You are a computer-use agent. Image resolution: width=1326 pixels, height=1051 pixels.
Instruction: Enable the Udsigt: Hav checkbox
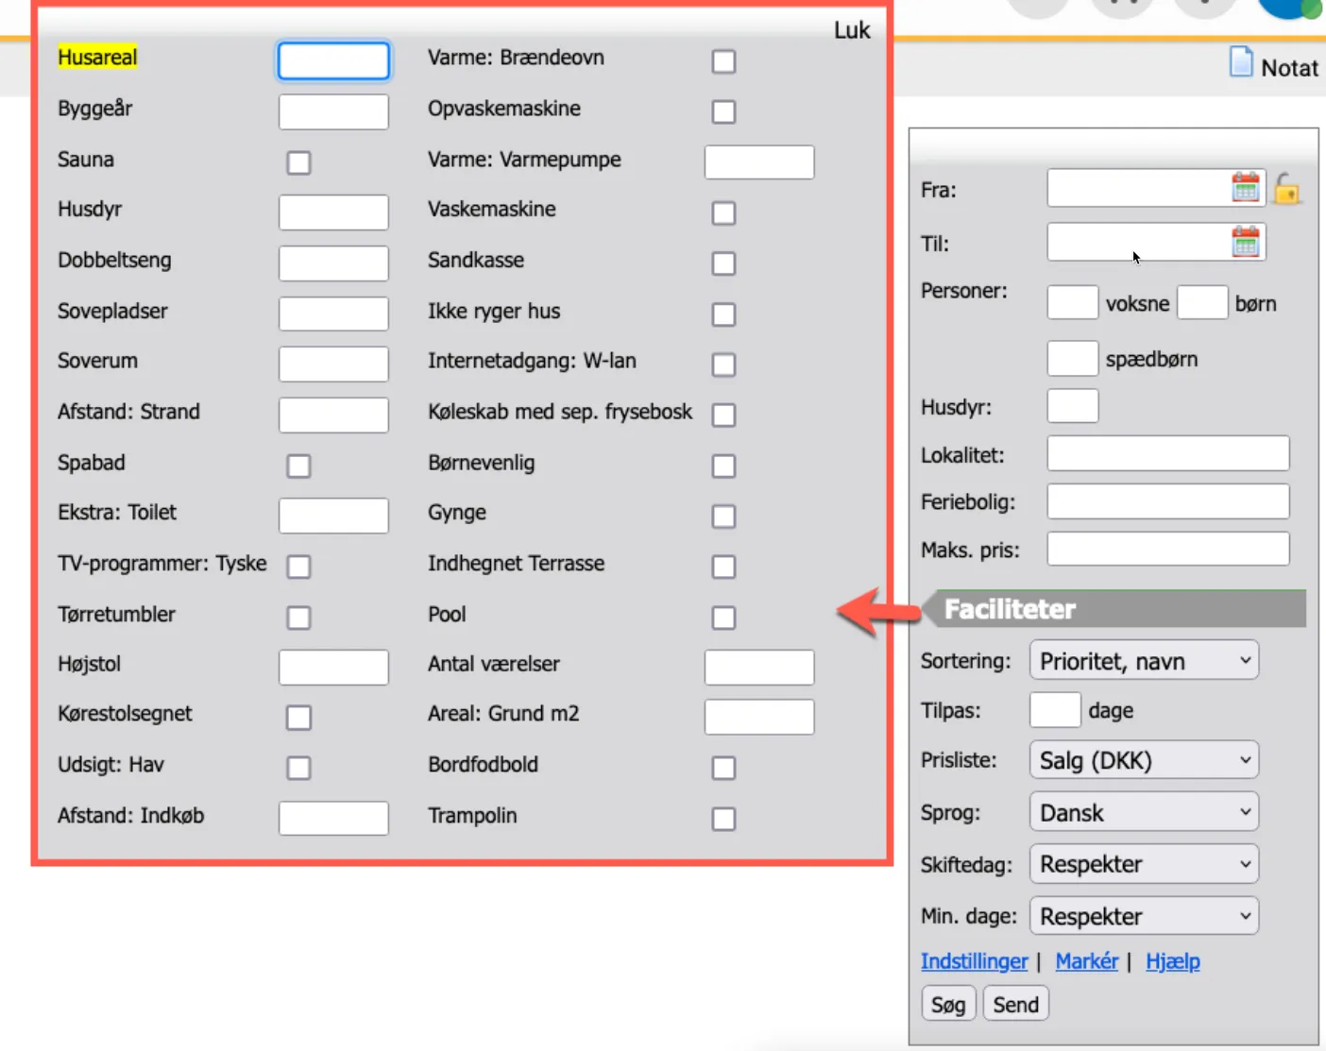(x=298, y=768)
